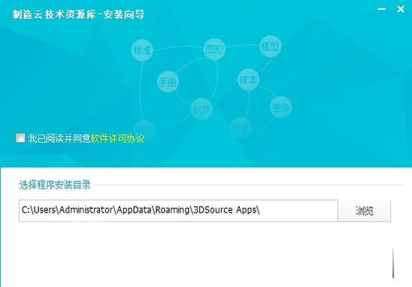Minimize the installer window
Screen dimensions: 412x287
[x=381, y=9]
